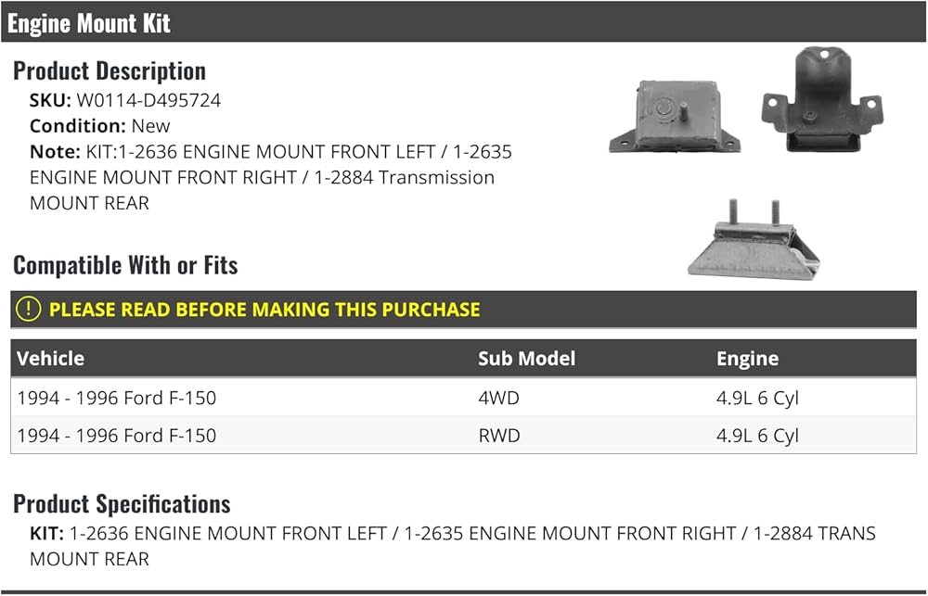Click the 'Engine Mount Kit' title bar
The height and width of the screenshot is (596, 928).
click(x=89, y=23)
